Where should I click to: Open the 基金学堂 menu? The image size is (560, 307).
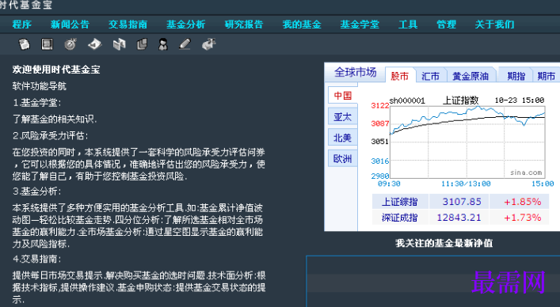360,25
